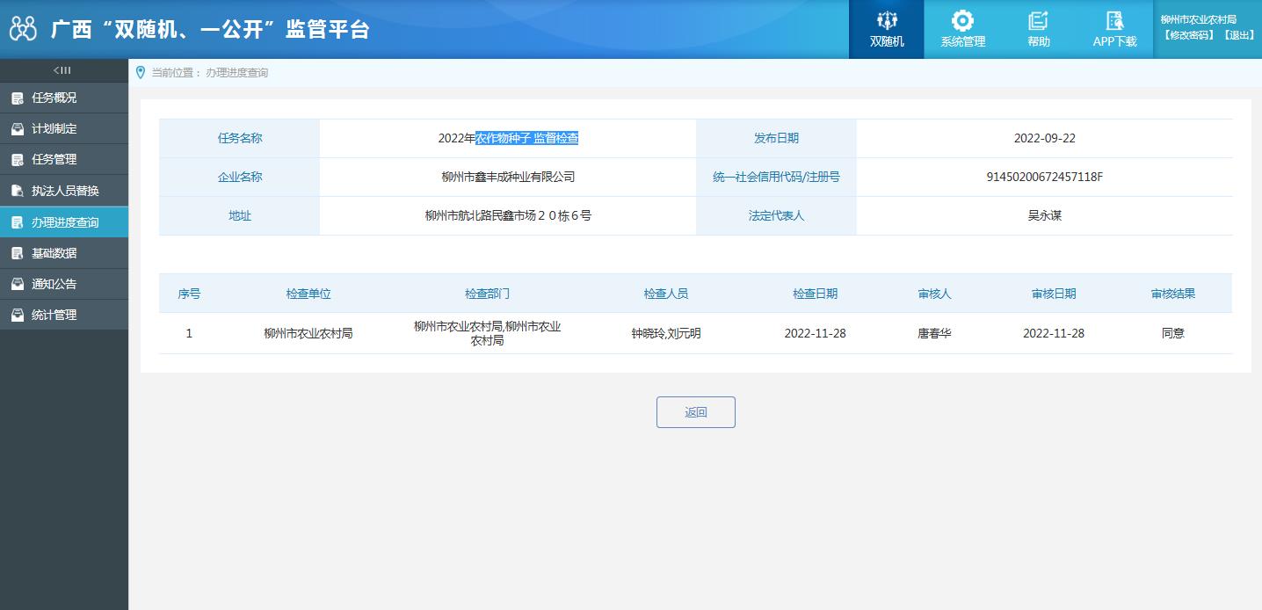1262x610 pixels.
Task: Open 任务概况 menu item
Action: 64,98
